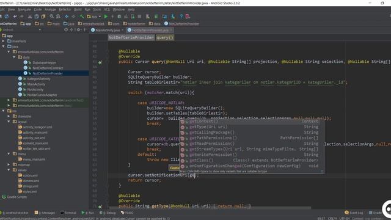
Task: Select Gradle Scripts node
Action: [16, 197]
